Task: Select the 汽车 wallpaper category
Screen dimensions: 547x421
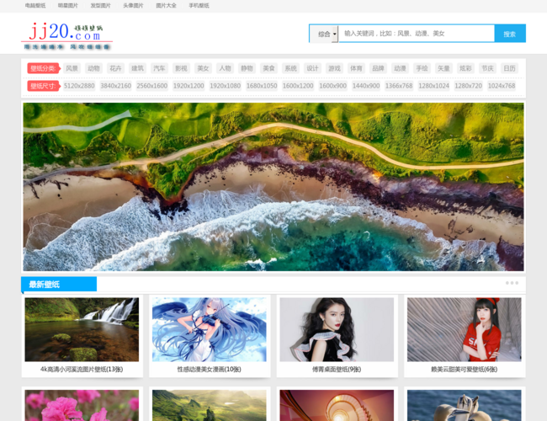Action: [159, 68]
